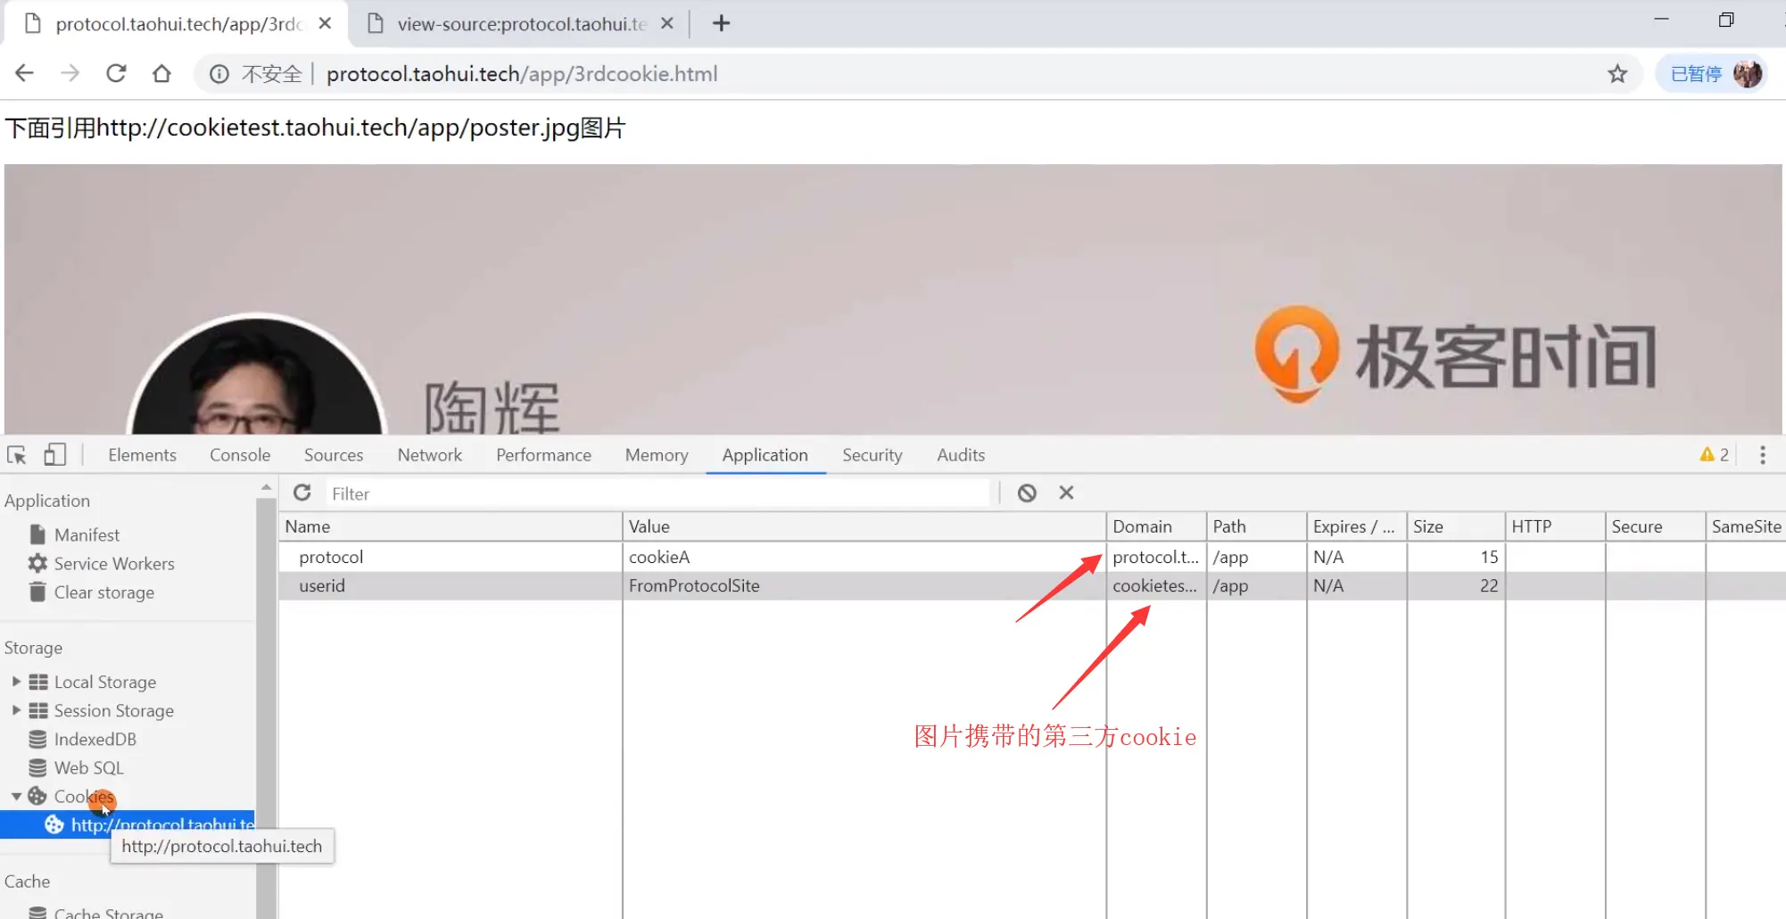Switch to the Network tab

tap(430, 455)
